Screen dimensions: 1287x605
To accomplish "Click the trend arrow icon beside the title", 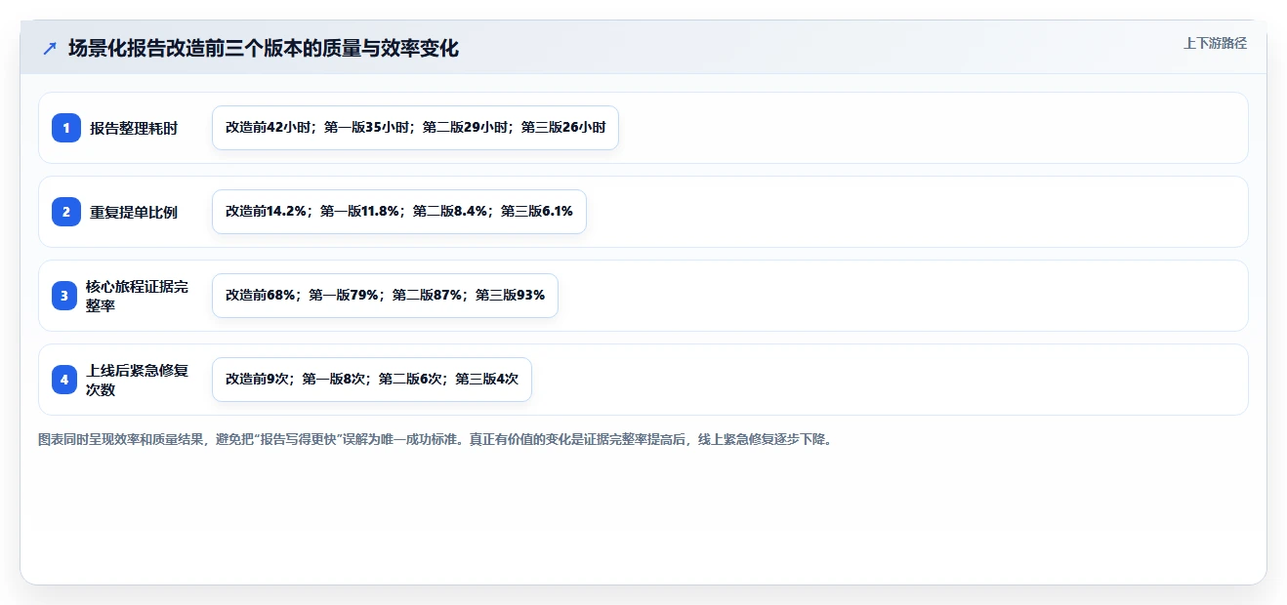I will [x=50, y=49].
